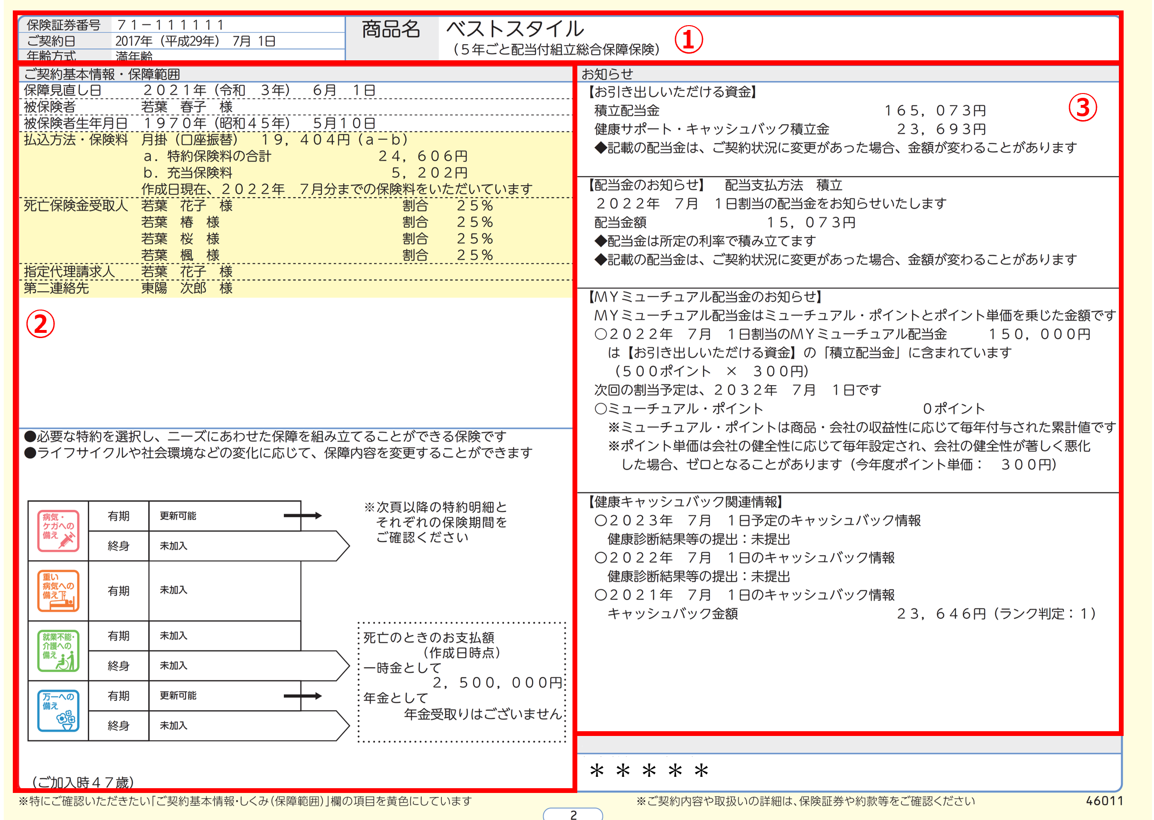Click beneficiary 若葉 椿 様
Screen dimensions: 1154x820
(x=180, y=222)
